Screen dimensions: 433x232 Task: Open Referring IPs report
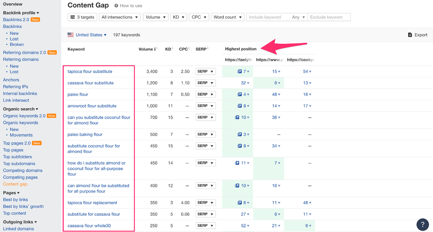(x=16, y=87)
